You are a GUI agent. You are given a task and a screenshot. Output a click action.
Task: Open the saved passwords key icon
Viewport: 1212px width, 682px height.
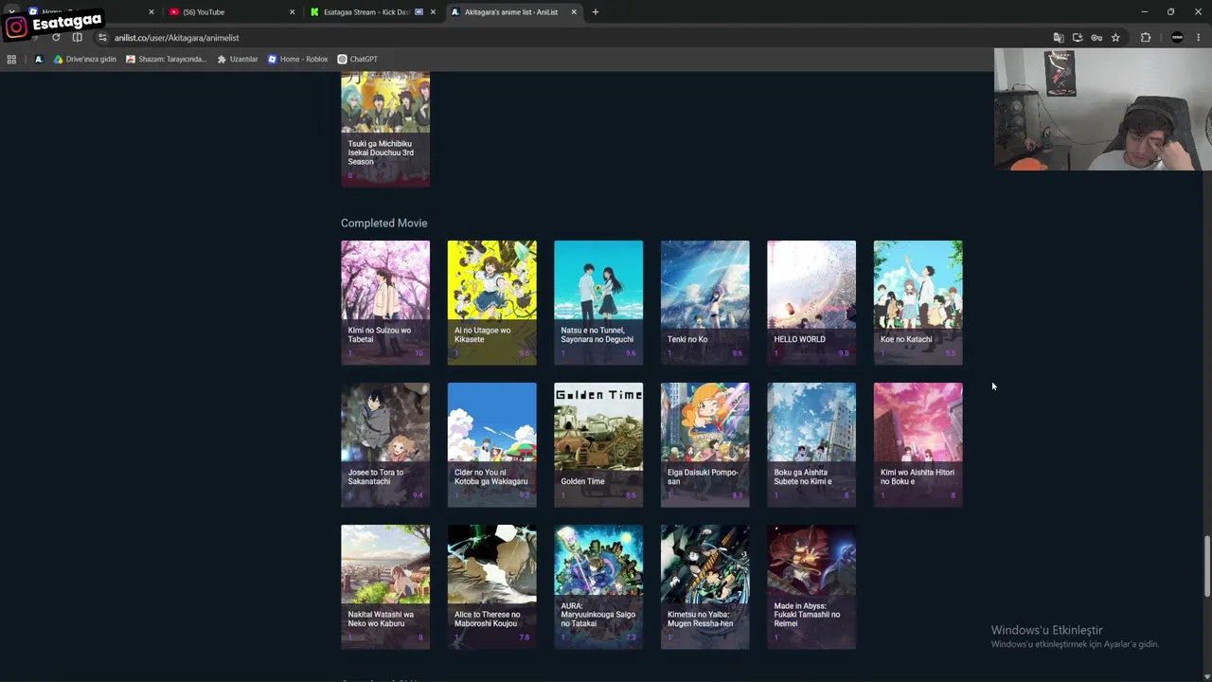pyautogui.click(x=1096, y=38)
